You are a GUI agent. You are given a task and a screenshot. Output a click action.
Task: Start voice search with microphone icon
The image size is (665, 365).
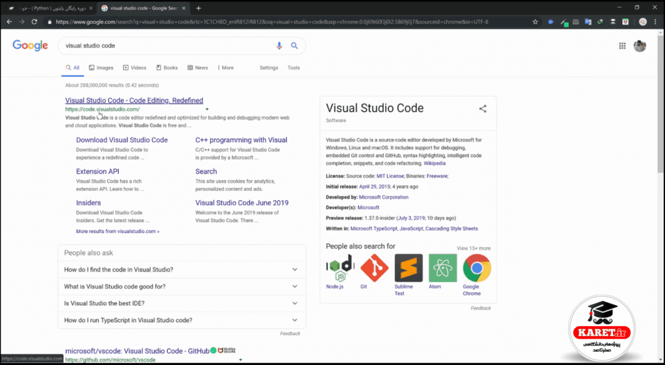(279, 45)
